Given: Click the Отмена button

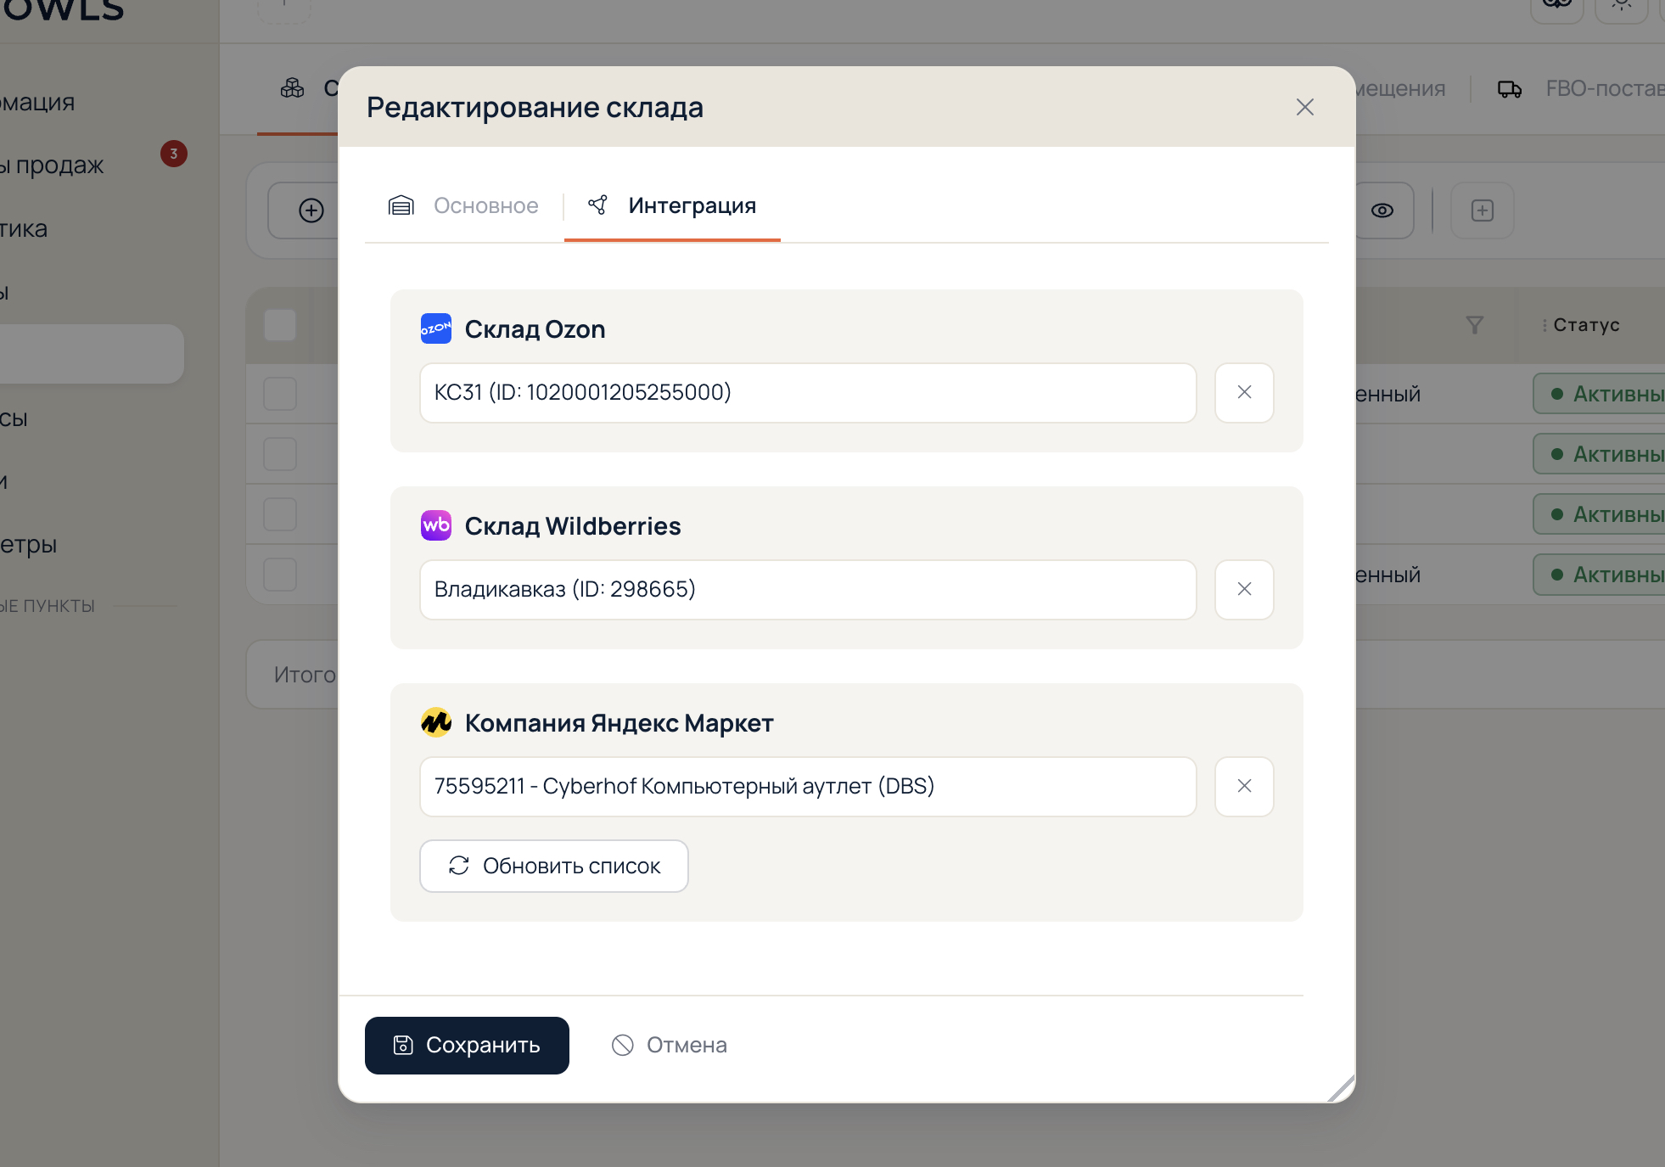Looking at the screenshot, I should coord(669,1046).
